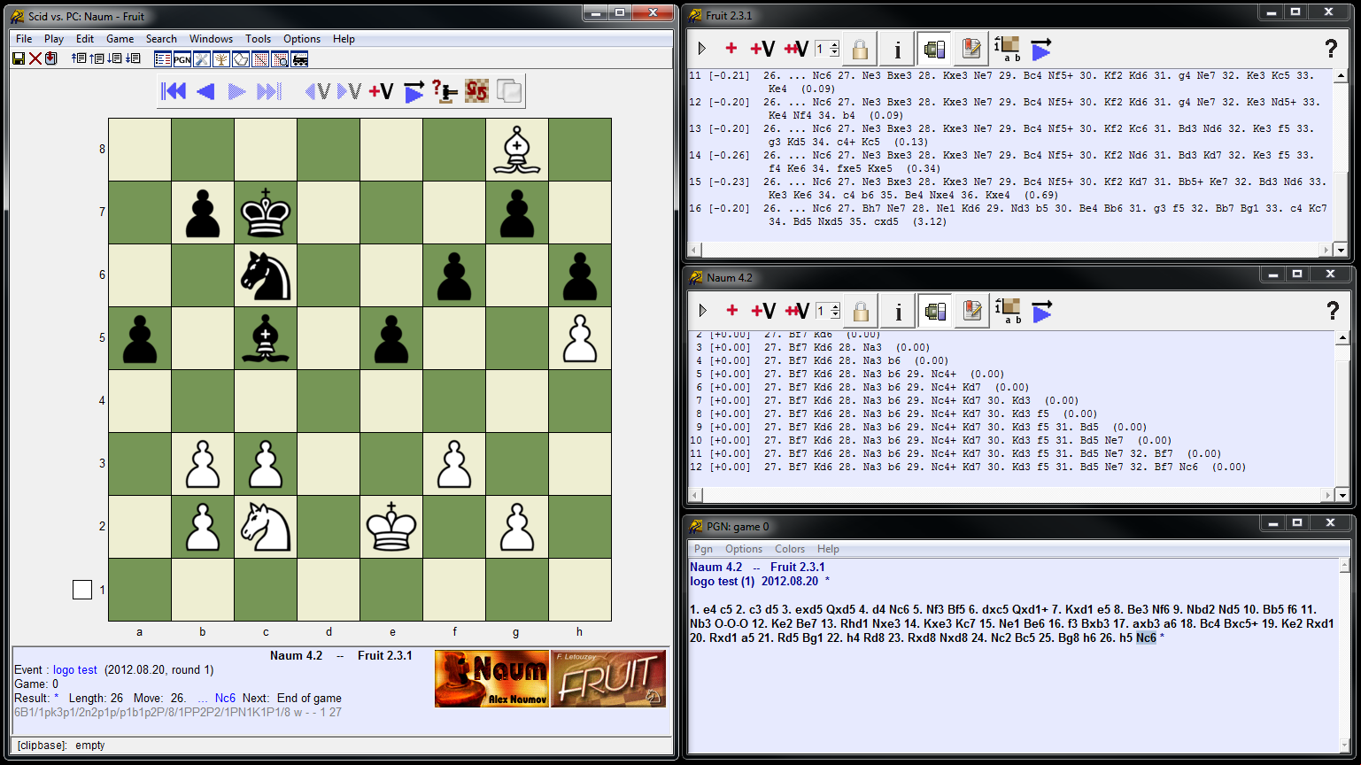The height and width of the screenshot is (765, 1361).
Task: Click the shoot-out play icon in Fruit window
Action: [x=1041, y=50]
